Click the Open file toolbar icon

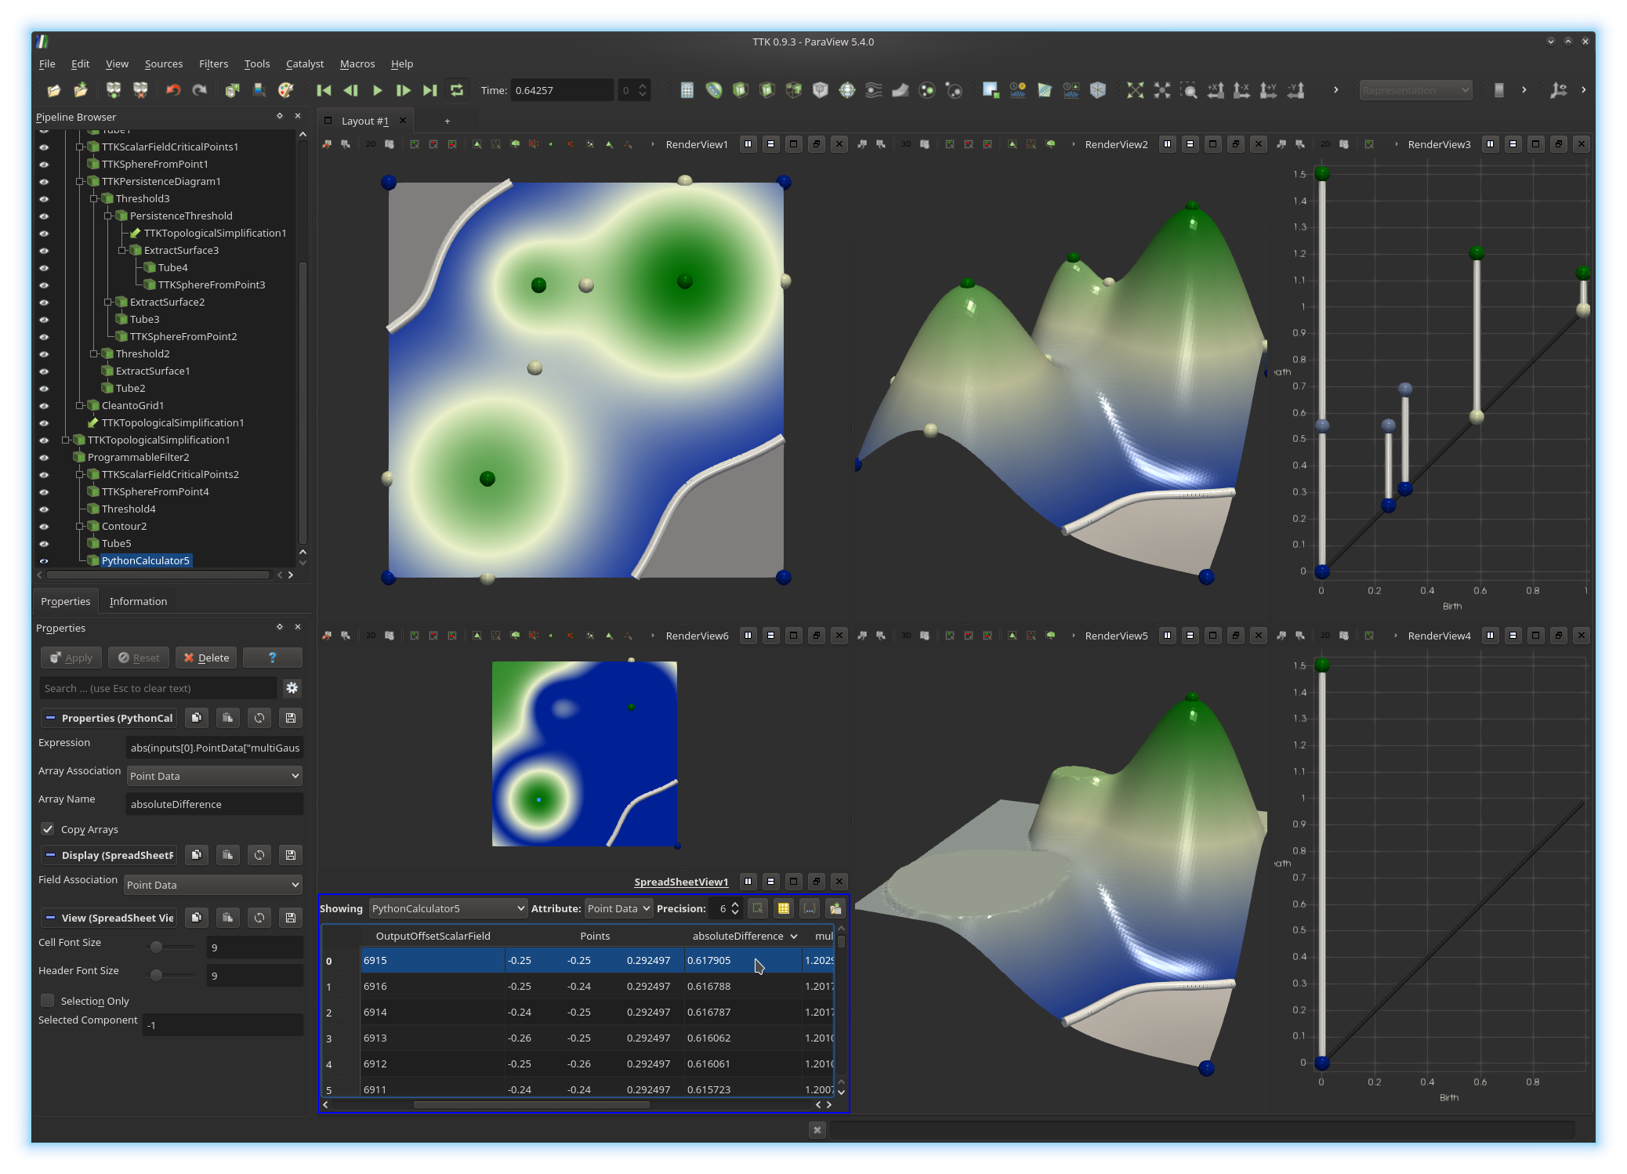[53, 90]
